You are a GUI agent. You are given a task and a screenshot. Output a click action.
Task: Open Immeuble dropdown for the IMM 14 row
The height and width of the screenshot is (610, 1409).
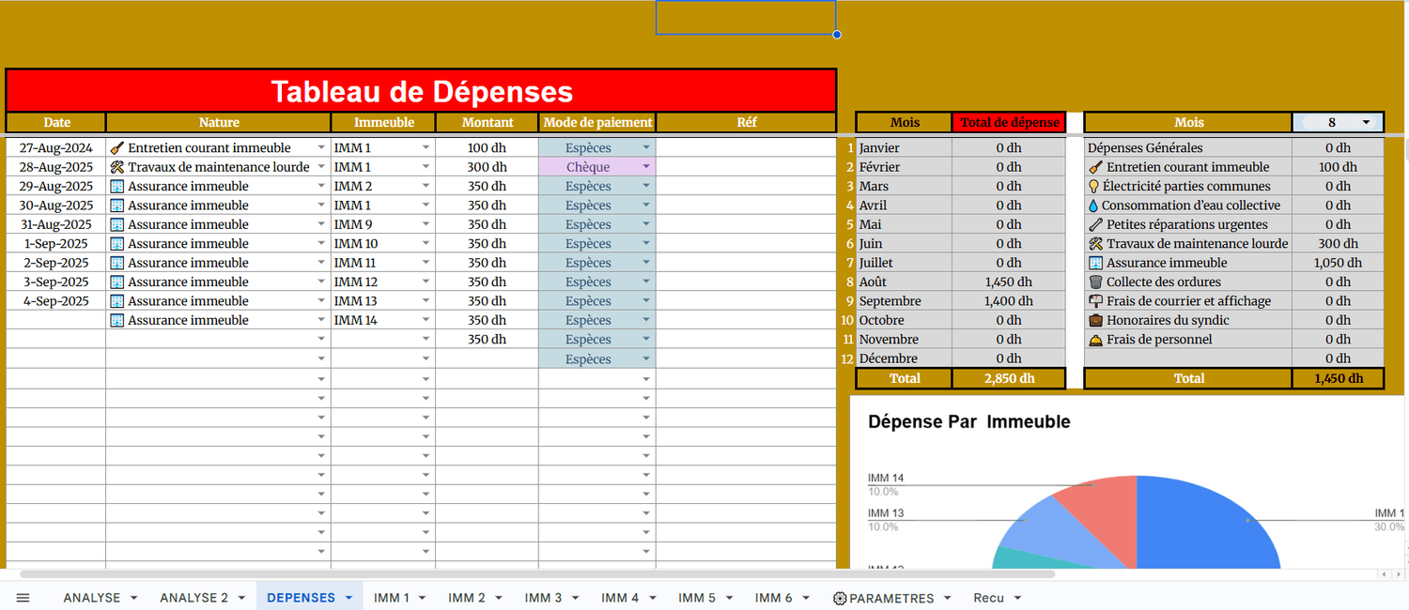coord(426,320)
